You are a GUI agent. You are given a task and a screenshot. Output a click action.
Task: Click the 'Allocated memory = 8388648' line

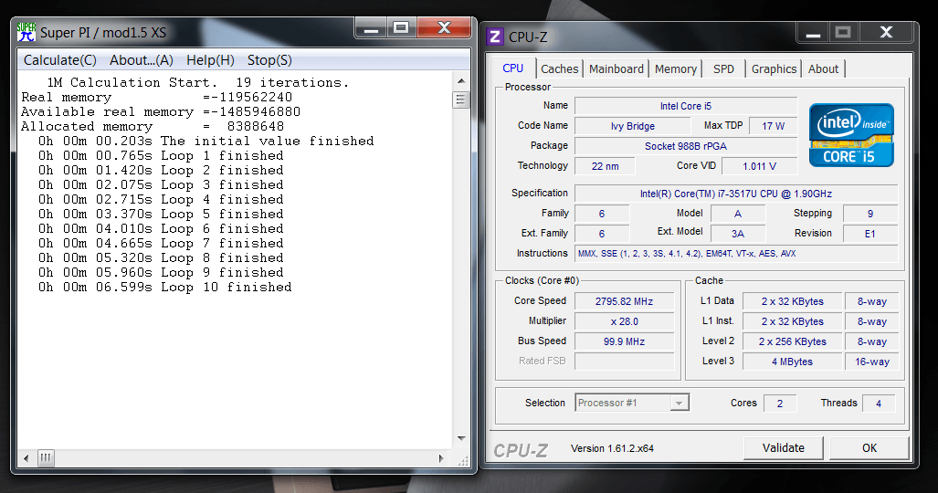pos(153,126)
